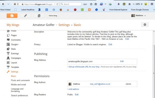Click the mav_uk21@yahoo.co.uk email link

(100, 84)
